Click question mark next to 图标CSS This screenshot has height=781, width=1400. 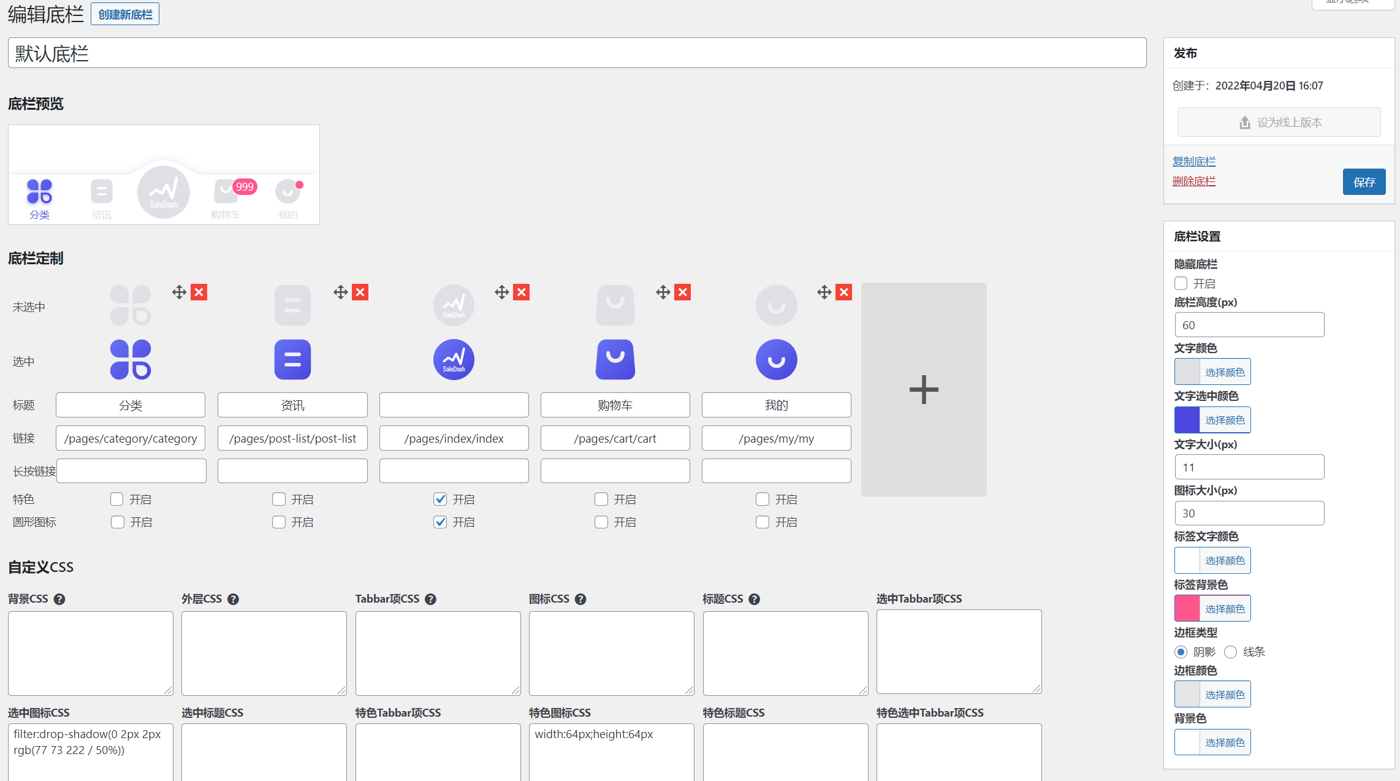tap(580, 600)
